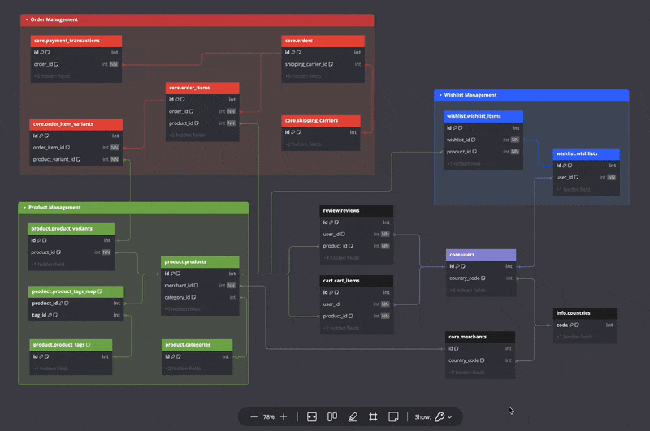Click key icon on product.categories id
650x431 pixels.
point(173,356)
